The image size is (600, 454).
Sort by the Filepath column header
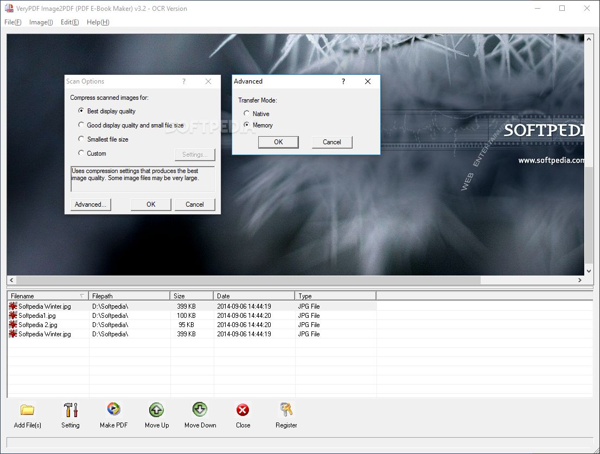(129, 296)
